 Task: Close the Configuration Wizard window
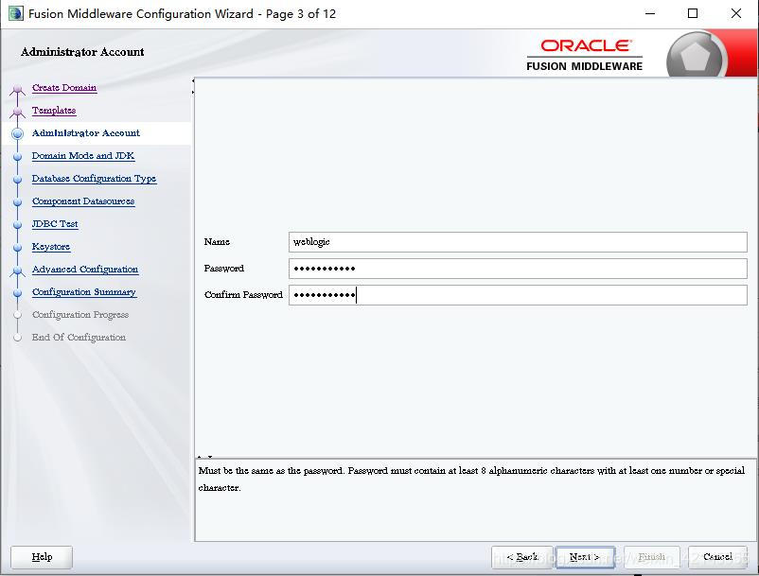point(735,13)
